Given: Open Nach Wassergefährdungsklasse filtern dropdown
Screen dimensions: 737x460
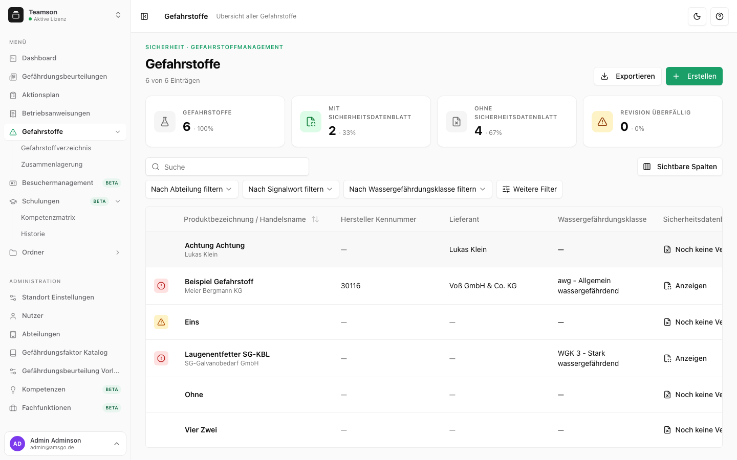Looking at the screenshot, I should (x=418, y=189).
